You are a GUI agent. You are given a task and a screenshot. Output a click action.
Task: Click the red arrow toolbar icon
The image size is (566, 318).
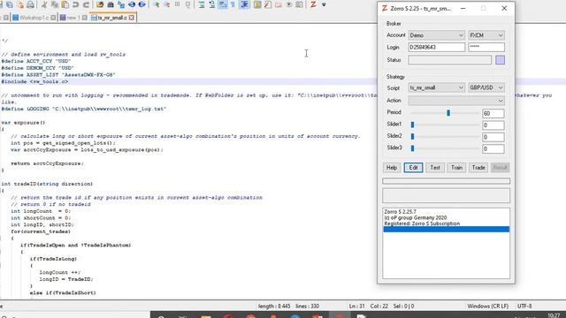coord(167,4)
